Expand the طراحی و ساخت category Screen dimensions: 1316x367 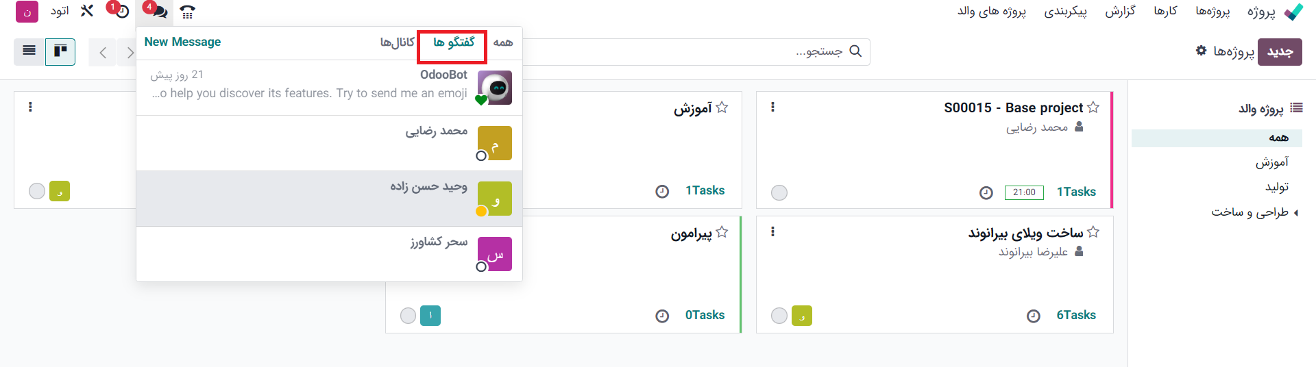tap(1296, 213)
